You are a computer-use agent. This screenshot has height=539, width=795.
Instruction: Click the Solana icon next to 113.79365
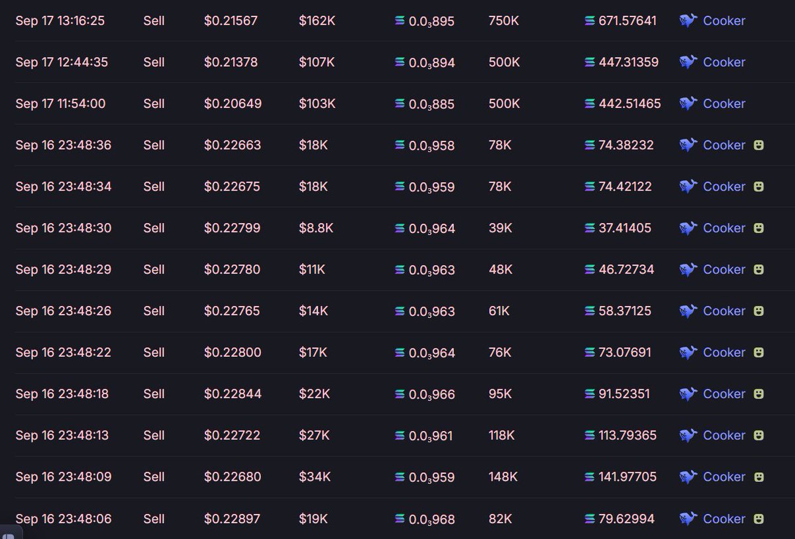(590, 436)
